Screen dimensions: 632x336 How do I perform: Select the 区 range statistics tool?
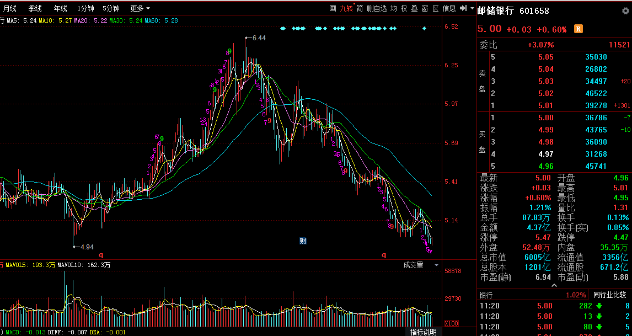tap(436, 8)
